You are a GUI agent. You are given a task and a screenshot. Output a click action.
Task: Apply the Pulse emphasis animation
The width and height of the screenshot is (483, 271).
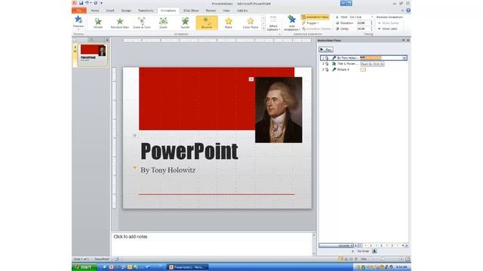coord(229,23)
